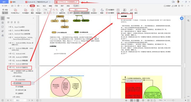Select the 开始 ribbon tab
Viewport: 191px width, 102px height.
pyautogui.click(x=32, y=6)
